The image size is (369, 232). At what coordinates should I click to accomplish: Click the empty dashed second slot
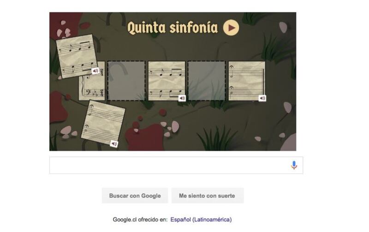(126, 81)
